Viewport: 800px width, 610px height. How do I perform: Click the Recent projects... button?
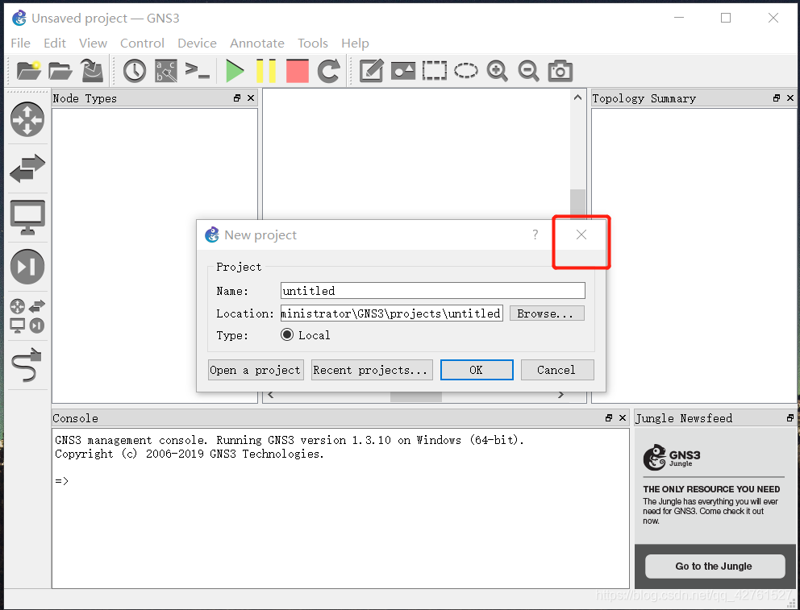(372, 370)
